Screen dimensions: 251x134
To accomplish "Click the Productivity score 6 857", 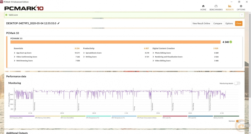I will tap(146, 48).
